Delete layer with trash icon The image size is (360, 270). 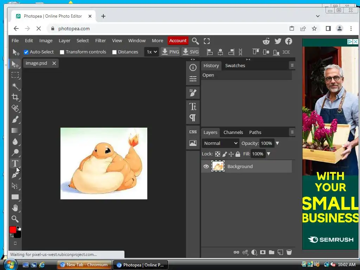pyautogui.click(x=289, y=252)
